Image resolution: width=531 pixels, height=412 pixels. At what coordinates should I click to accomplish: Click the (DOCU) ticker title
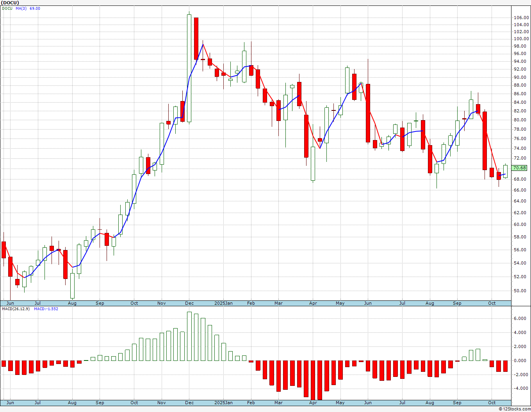(10, 3)
